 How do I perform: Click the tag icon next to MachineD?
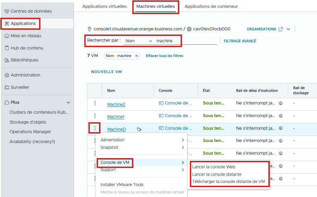click(x=139, y=129)
